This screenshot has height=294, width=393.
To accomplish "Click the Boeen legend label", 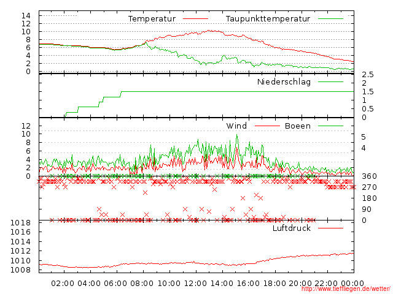I will tap(297, 126).
